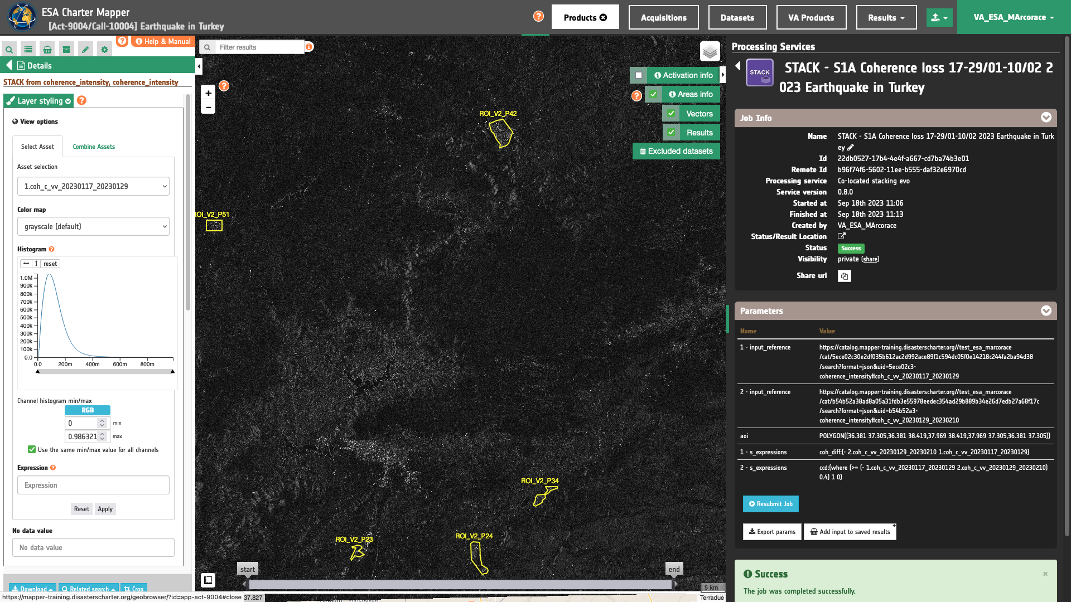Select the pencil edit tool in the left toolbar
This screenshot has width=1071, height=602.
[85, 50]
